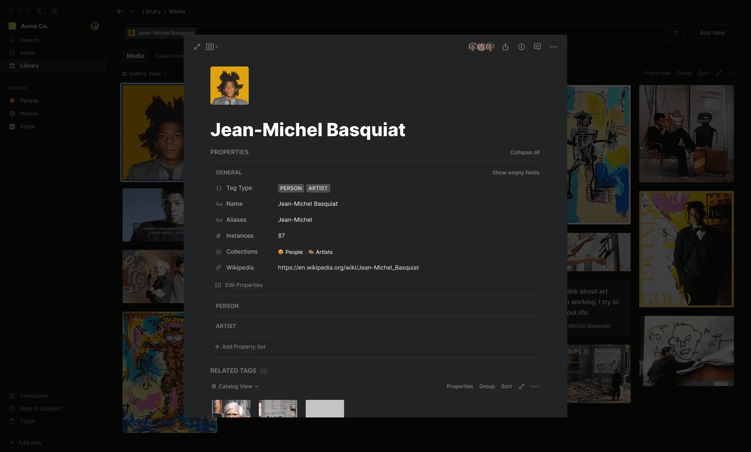
Task: Expand the modal to full screen
Action: pos(197,47)
